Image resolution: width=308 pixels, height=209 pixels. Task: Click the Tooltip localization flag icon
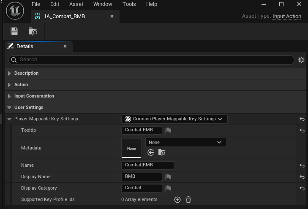(168, 130)
